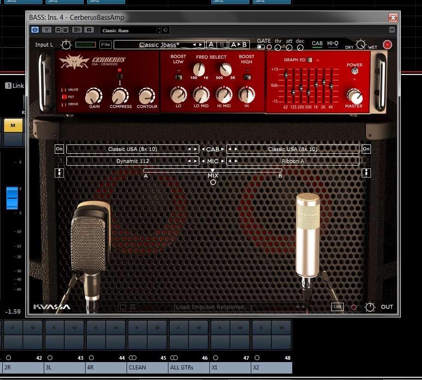Toggle the LIM limiter button
The image size is (422, 380).
tap(337, 307)
